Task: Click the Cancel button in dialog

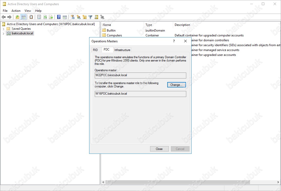Action: tap(180, 149)
